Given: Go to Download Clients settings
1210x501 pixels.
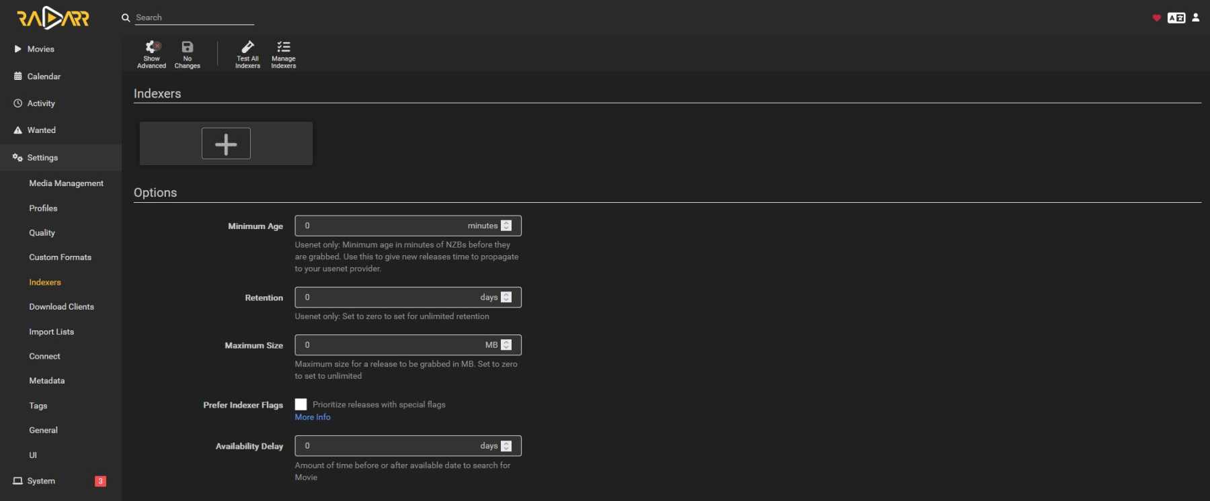Looking at the screenshot, I should point(61,307).
